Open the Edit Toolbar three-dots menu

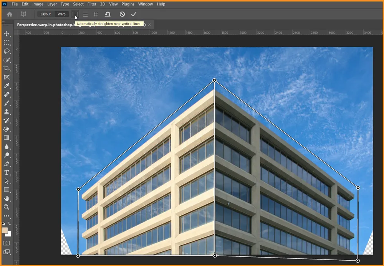tap(7, 216)
